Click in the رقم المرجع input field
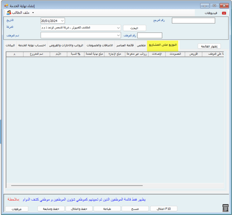 pyautogui.click(x=193, y=21)
